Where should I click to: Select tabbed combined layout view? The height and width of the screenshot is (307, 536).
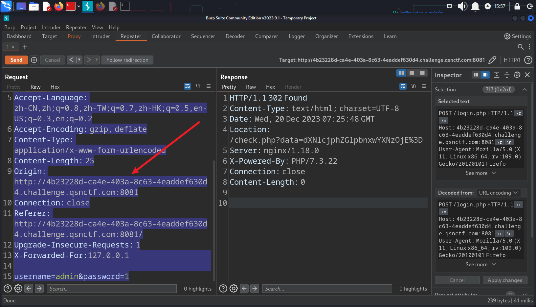coord(422,73)
